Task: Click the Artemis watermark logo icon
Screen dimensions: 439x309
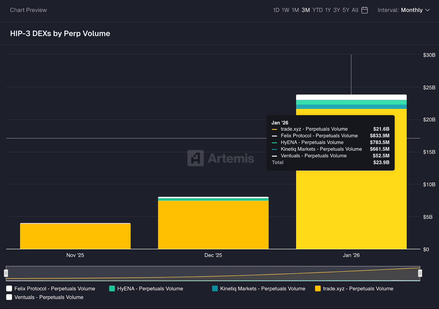Action: click(x=195, y=158)
